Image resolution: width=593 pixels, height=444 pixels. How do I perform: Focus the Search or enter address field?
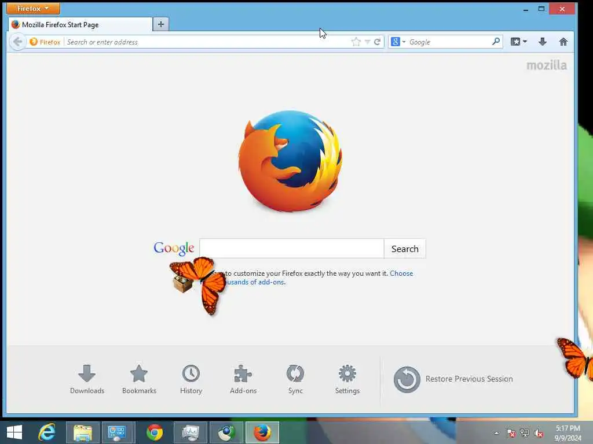click(x=207, y=42)
